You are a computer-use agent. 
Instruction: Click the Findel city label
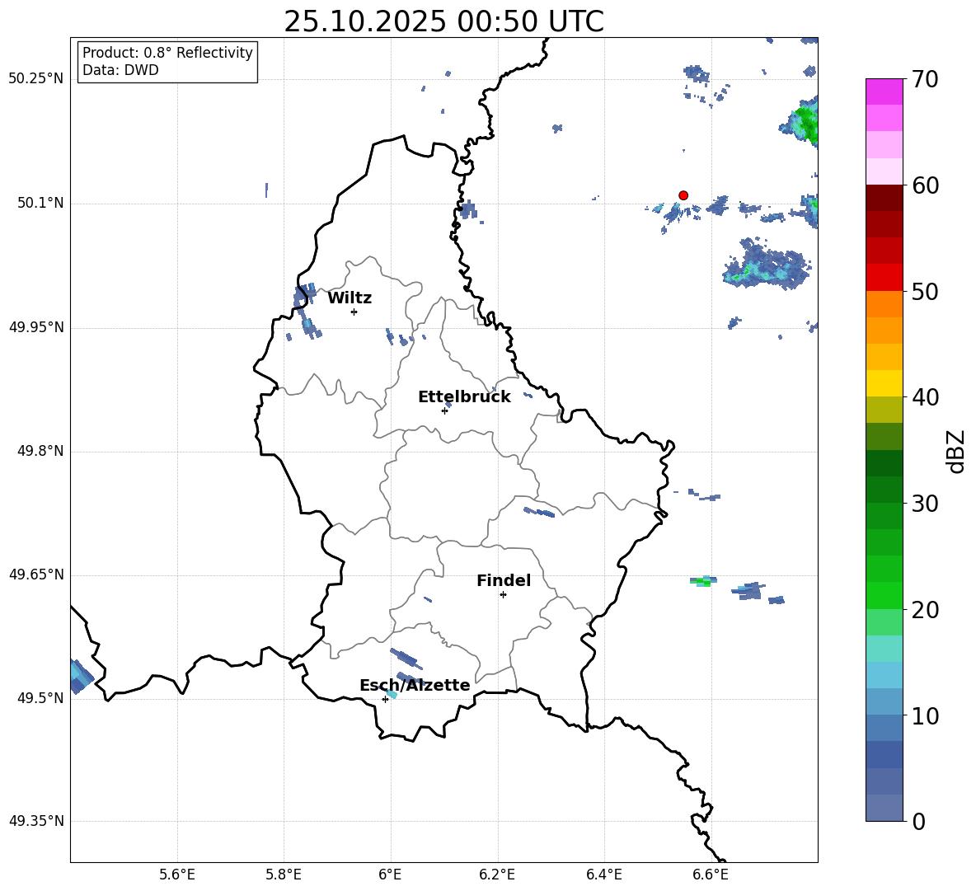coord(504,580)
